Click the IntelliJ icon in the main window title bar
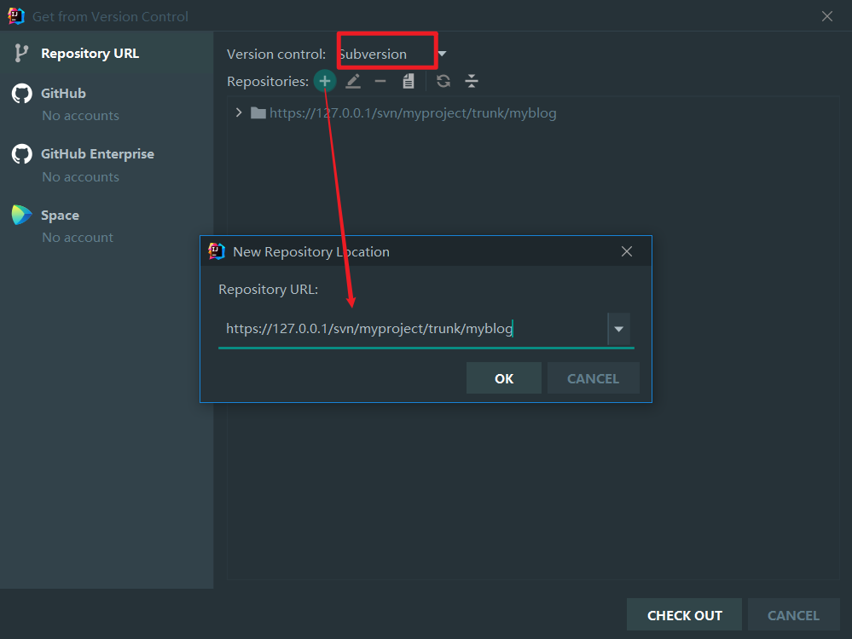Screen dimensions: 852x639 (x=16, y=16)
